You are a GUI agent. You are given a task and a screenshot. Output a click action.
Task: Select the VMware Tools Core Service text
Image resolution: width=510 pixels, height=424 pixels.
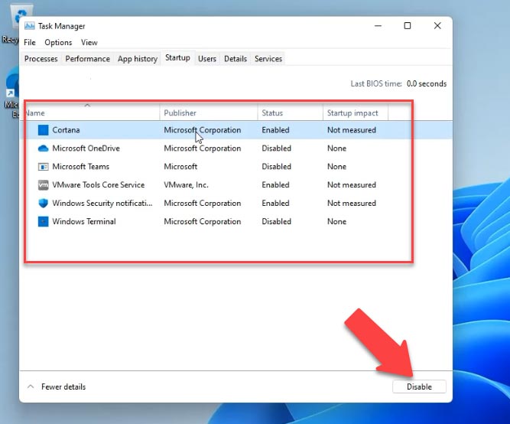[x=98, y=184]
